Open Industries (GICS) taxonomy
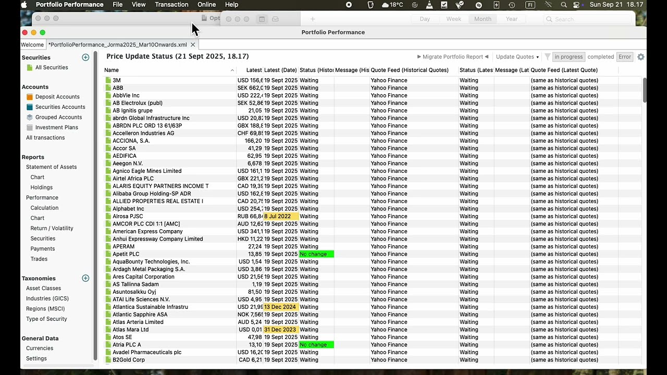 click(47, 298)
